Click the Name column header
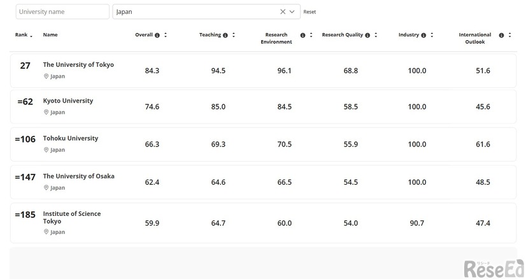526x279 pixels. (50, 34)
